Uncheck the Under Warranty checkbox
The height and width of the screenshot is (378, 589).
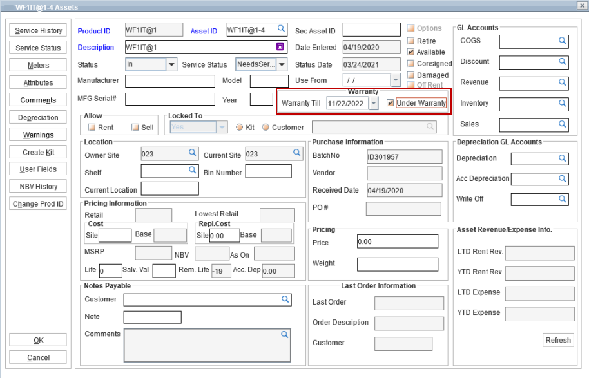point(390,103)
